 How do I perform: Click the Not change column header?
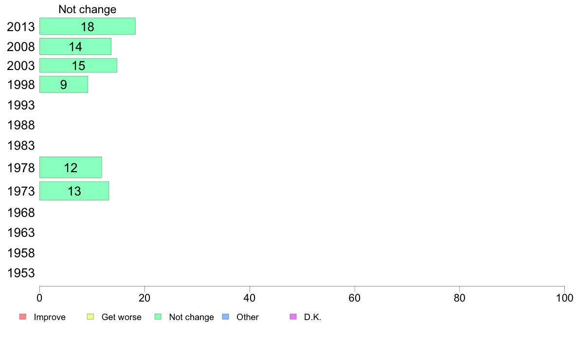tap(88, 9)
